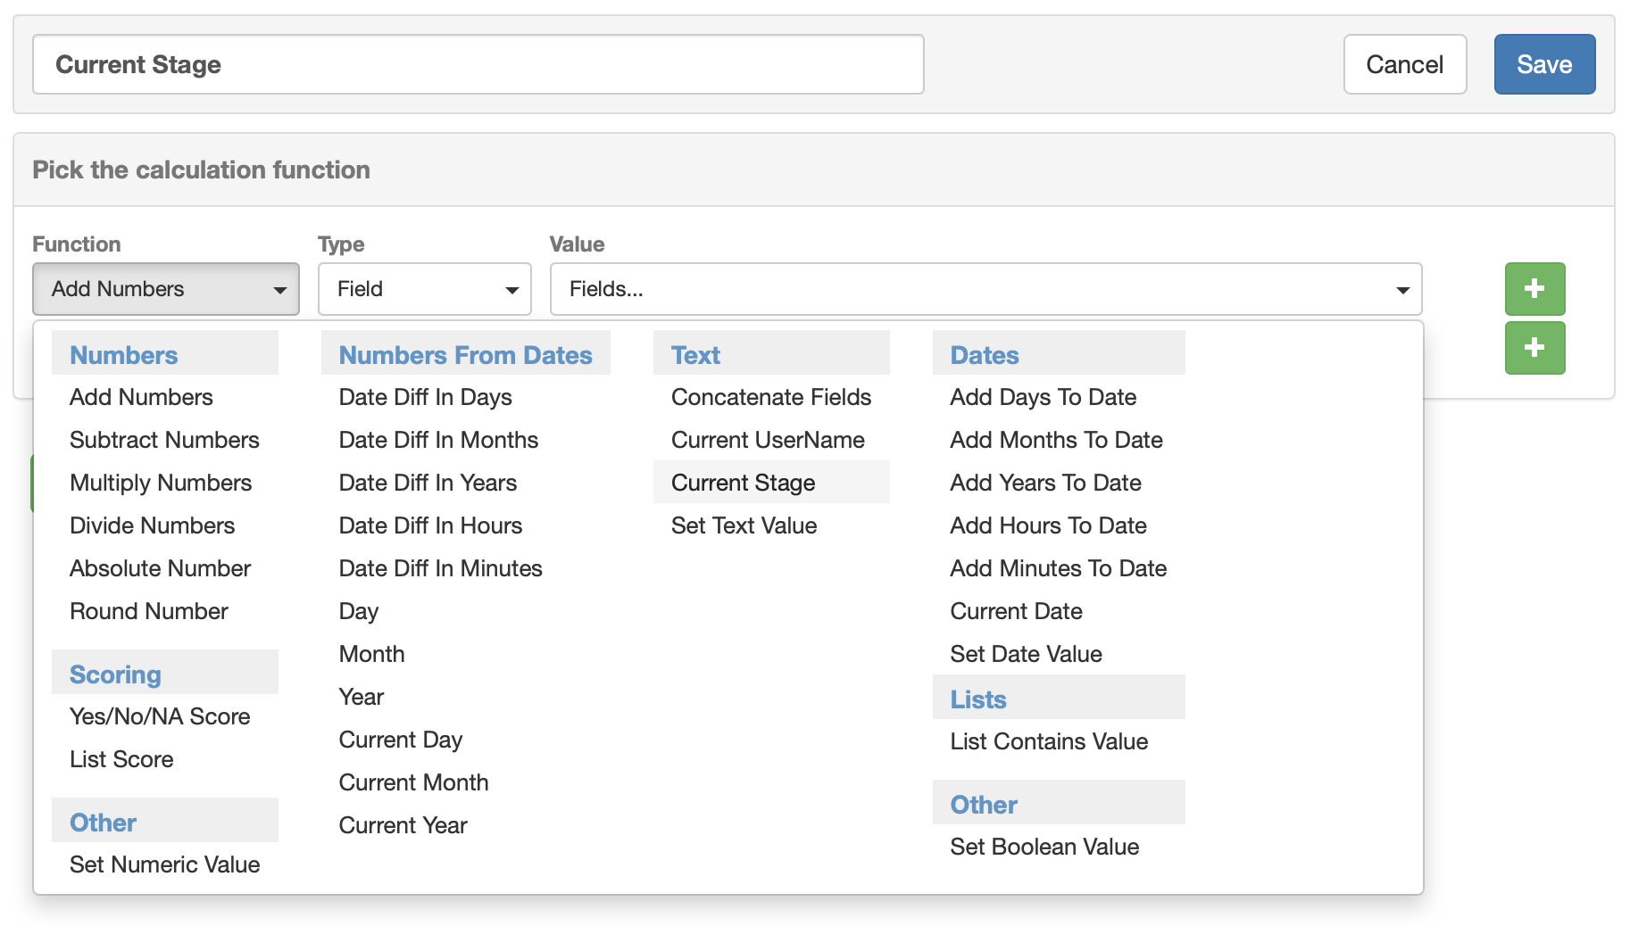The height and width of the screenshot is (951, 1630).
Task: Select the Yes/No/NA Score option
Action: point(160,716)
